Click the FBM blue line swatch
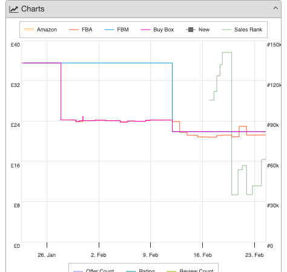Viewport: 287px width, 272px height. [109, 30]
